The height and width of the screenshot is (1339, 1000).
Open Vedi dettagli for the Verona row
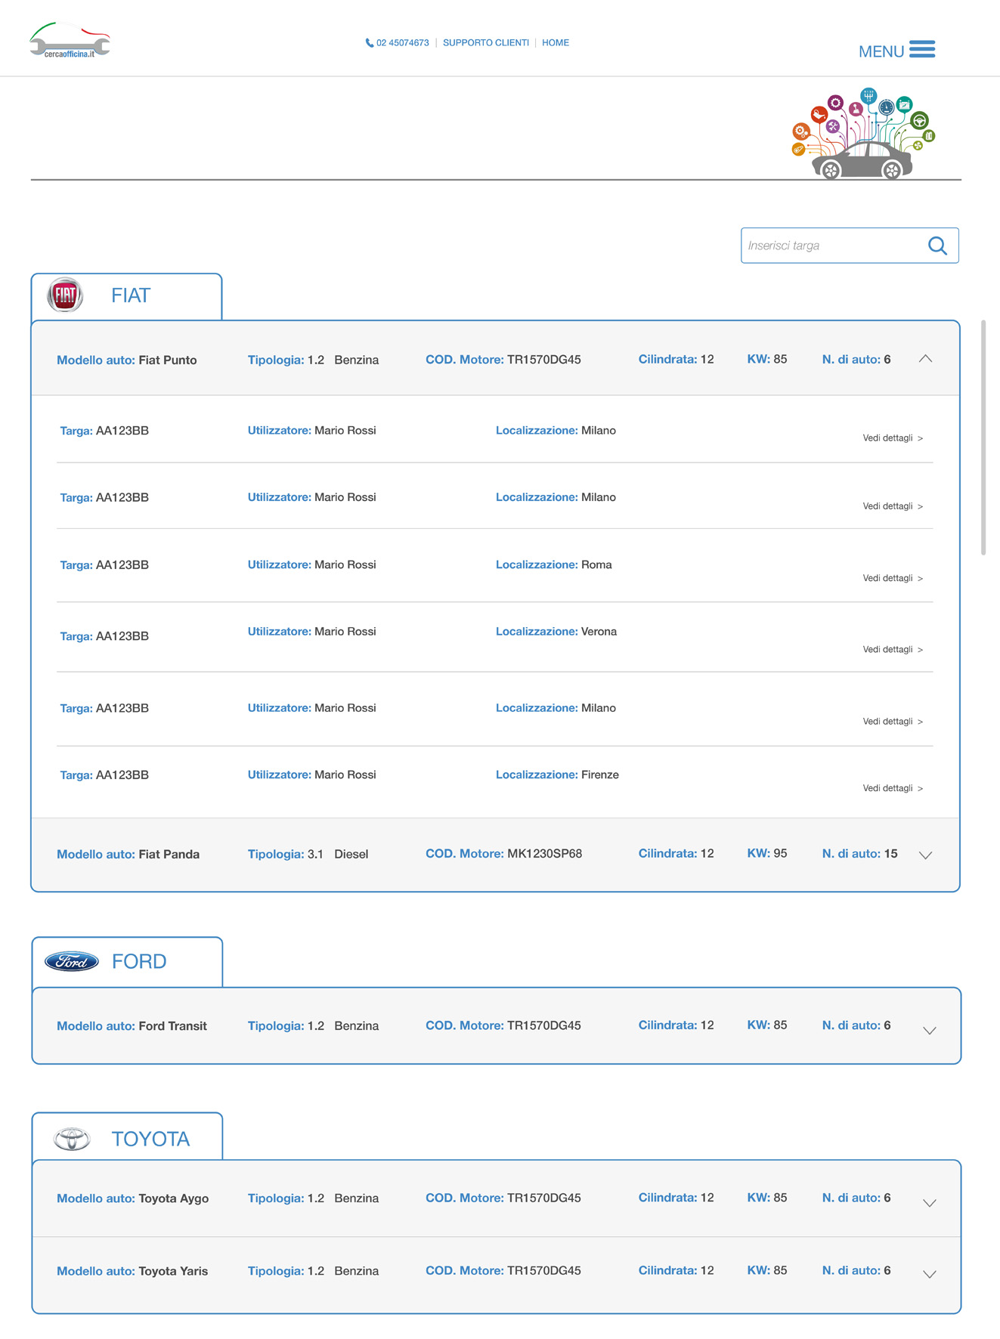pyautogui.click(x=893, y=649)
